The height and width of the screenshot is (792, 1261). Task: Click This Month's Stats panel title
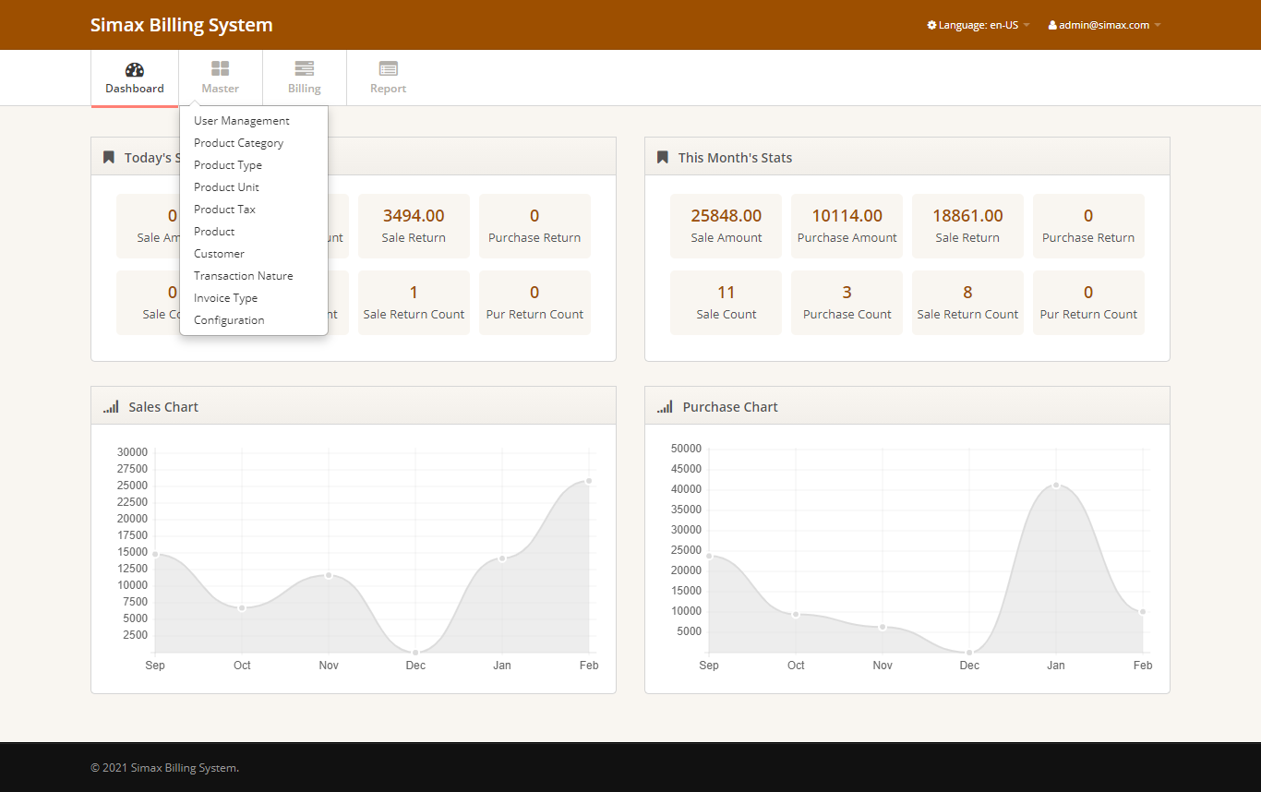tap(735, 158)
